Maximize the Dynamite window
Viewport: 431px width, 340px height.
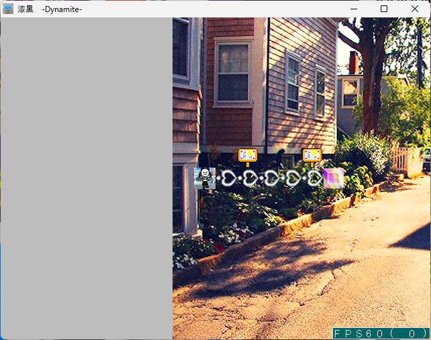click(384, 9)
